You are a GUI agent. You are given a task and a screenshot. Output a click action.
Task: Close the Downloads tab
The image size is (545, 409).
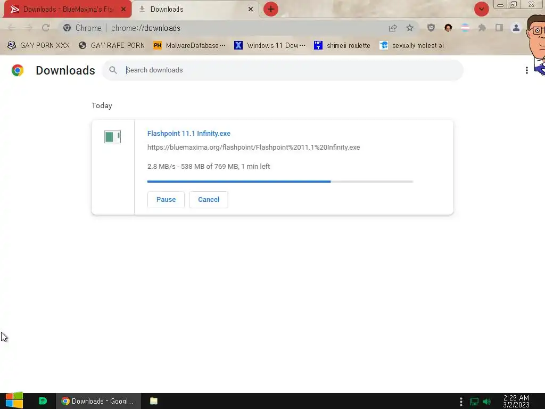point(250,9)
